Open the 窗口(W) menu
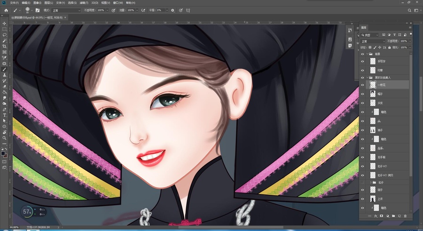This screenshot has height=231, width=423. pyautogui.click(x=118, y=3)
